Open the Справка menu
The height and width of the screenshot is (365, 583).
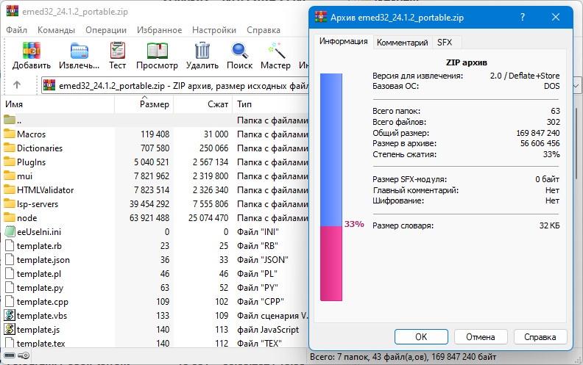pyautogui.click(x=264, y=29)
